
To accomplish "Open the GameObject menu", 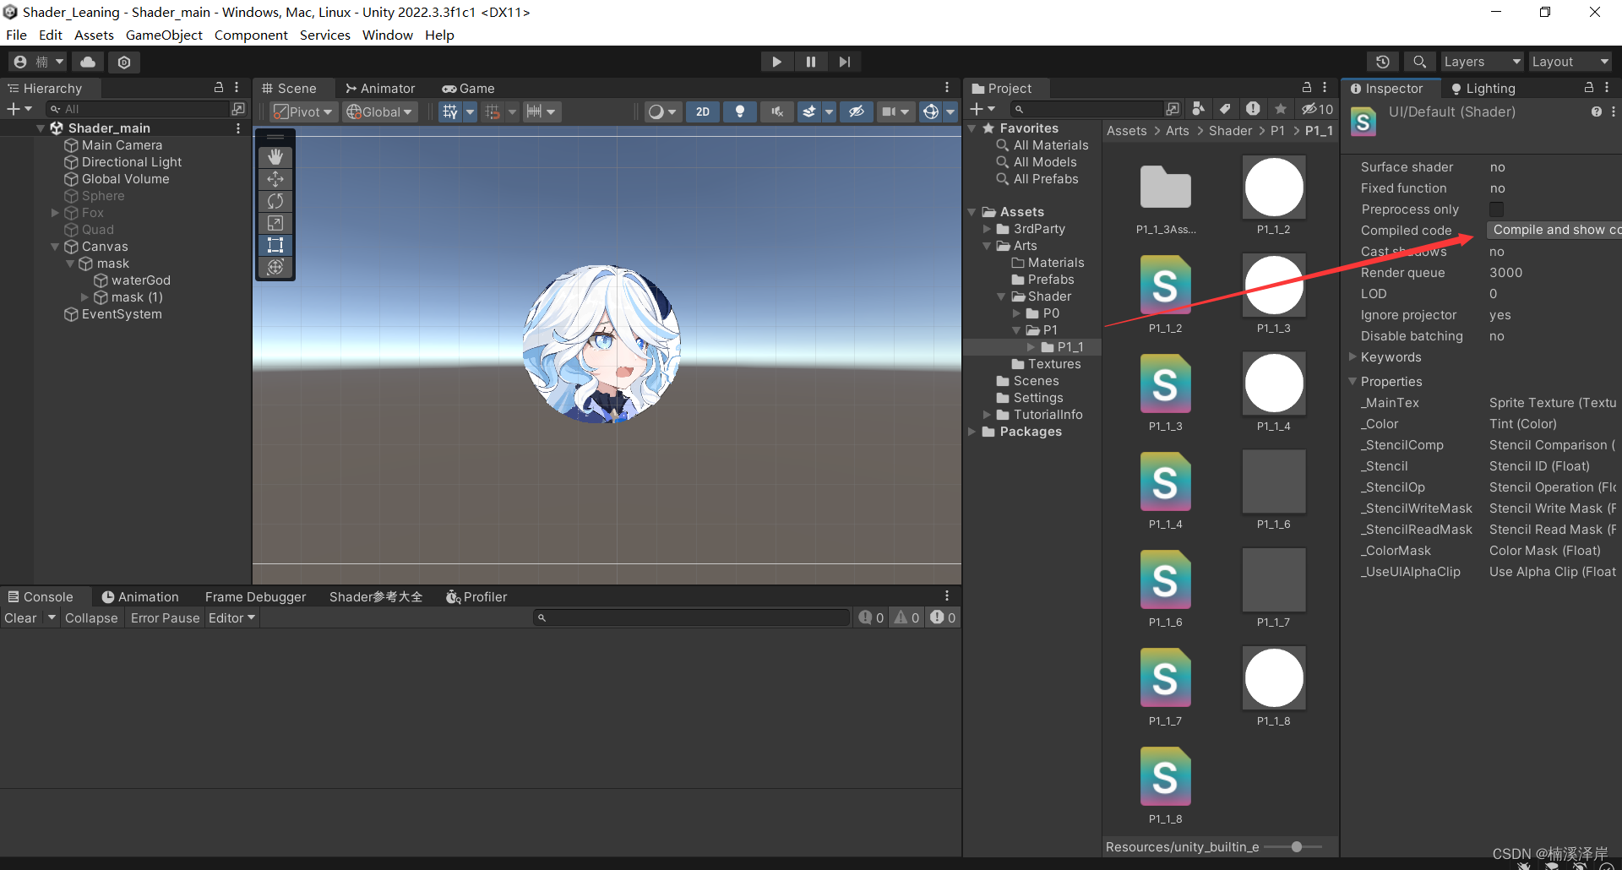I will pos(164,35).
